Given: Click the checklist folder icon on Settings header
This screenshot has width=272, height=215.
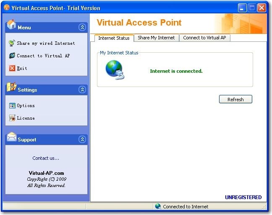Looking at the screenshot, I should point(11,87).
